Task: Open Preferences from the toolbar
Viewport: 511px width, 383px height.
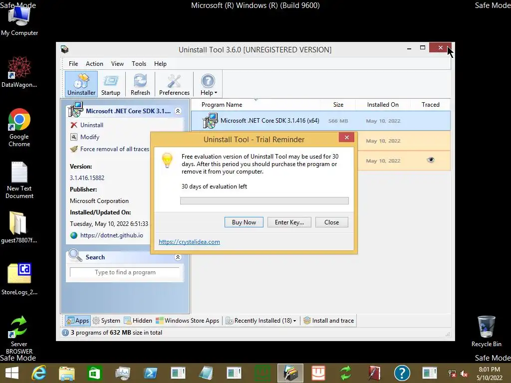Action: [x=174, y=84]
